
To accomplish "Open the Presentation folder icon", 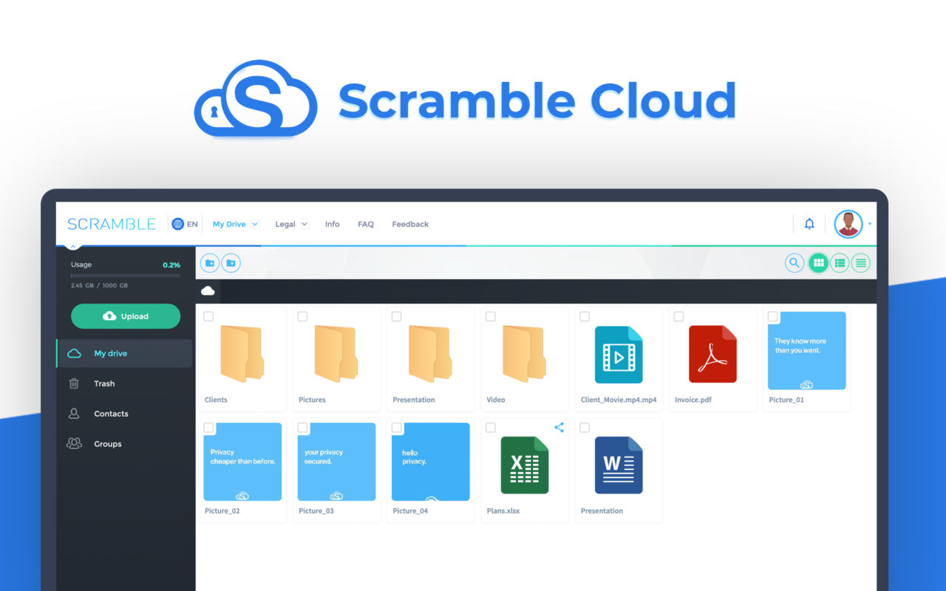I will coord(429,355).
